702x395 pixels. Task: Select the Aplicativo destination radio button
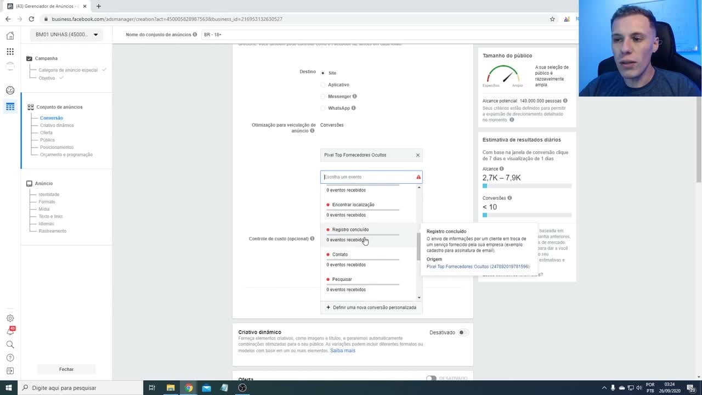[323, 84]
